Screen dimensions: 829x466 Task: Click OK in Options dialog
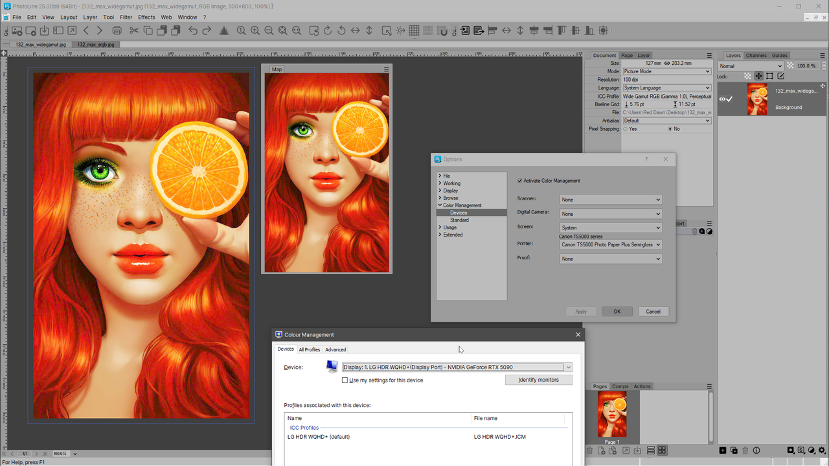pyautogui.click(x=617, y=312)
